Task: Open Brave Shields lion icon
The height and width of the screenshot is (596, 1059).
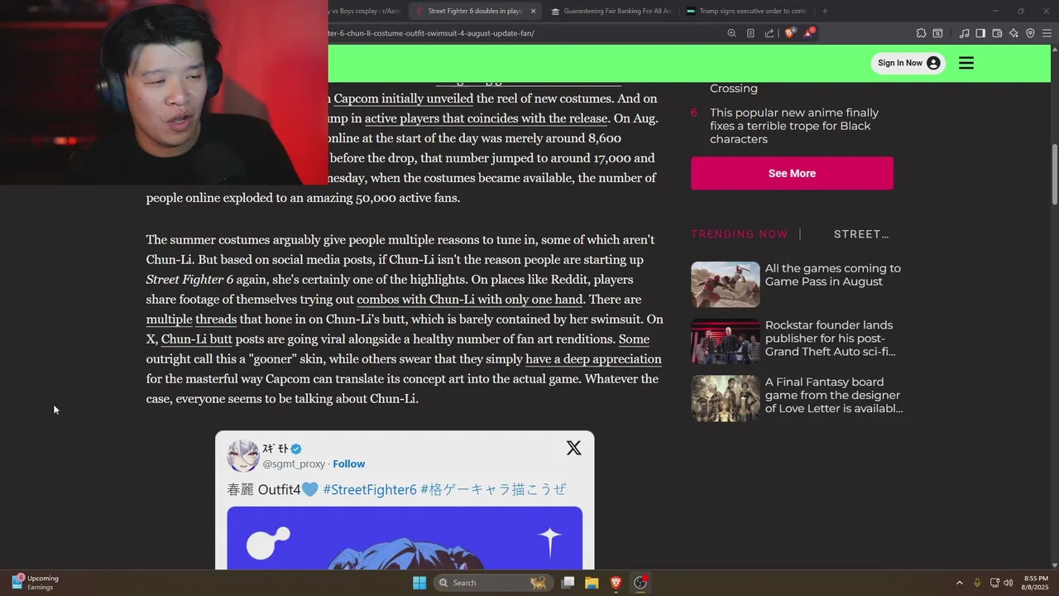Action: pyautogui.click(x=789, y=33)
